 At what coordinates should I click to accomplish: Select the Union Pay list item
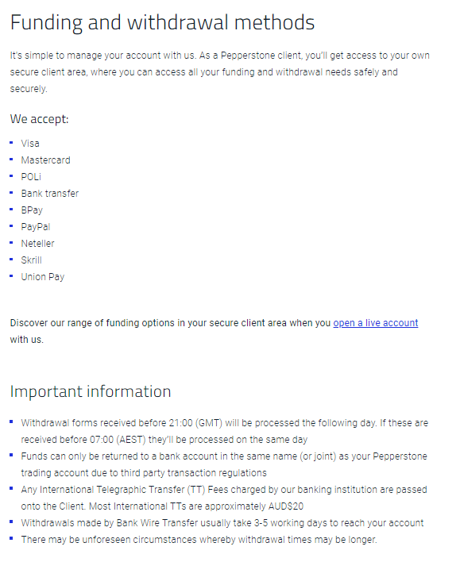pos(43,277)
